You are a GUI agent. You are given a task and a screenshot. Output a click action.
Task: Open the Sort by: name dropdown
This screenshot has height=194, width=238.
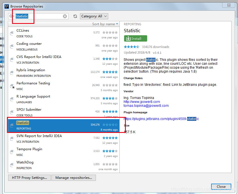105,24
